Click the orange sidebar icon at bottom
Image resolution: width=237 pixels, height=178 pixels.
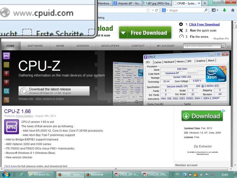[6, 100]
